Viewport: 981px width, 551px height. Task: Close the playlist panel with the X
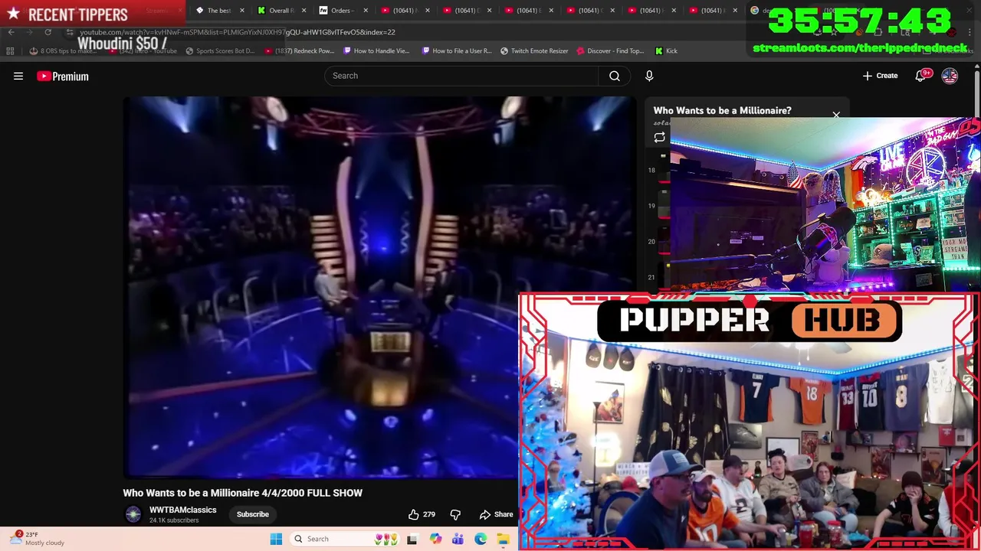836,116
